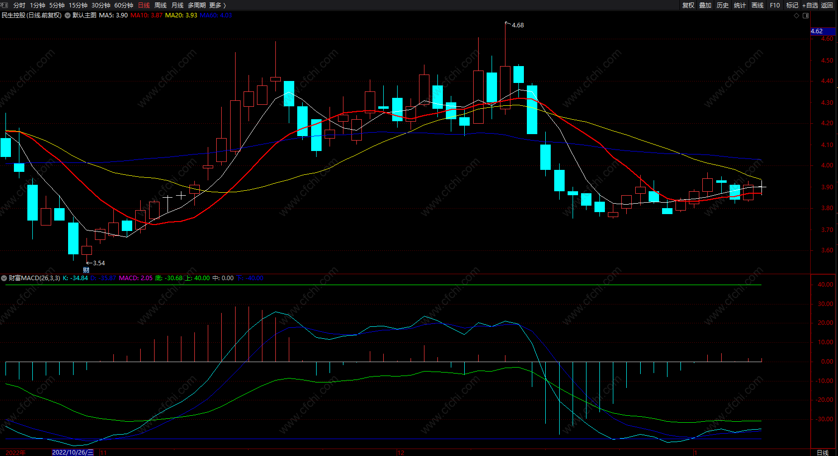Image resolution: width=838 pixels, height=456 pixels.
Task: Click the 底: -30.68 indicator value
Action: [x=169, y=278]
